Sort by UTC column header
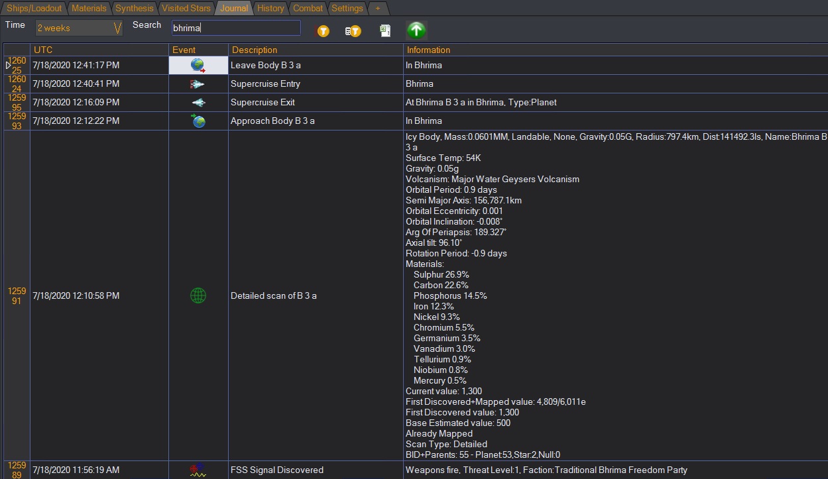This screenshot has width=828, height=479. (99, 50)
